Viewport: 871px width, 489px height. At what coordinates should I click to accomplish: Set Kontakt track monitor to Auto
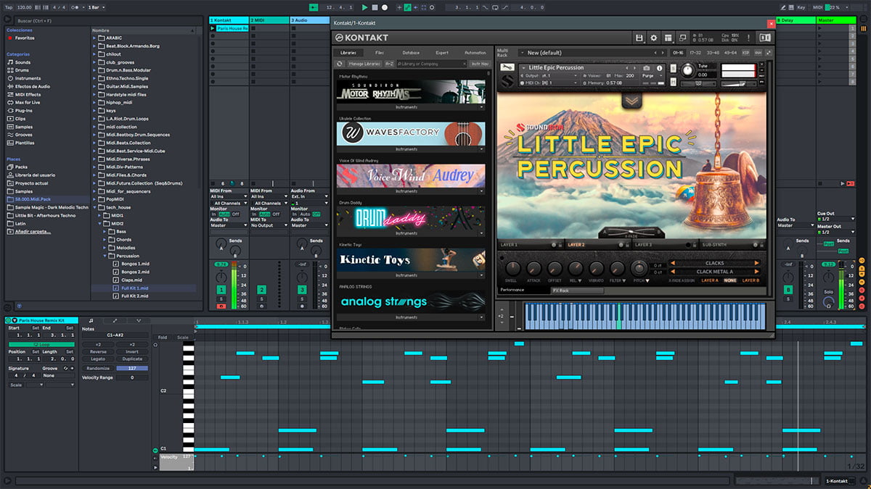[224, 214]
